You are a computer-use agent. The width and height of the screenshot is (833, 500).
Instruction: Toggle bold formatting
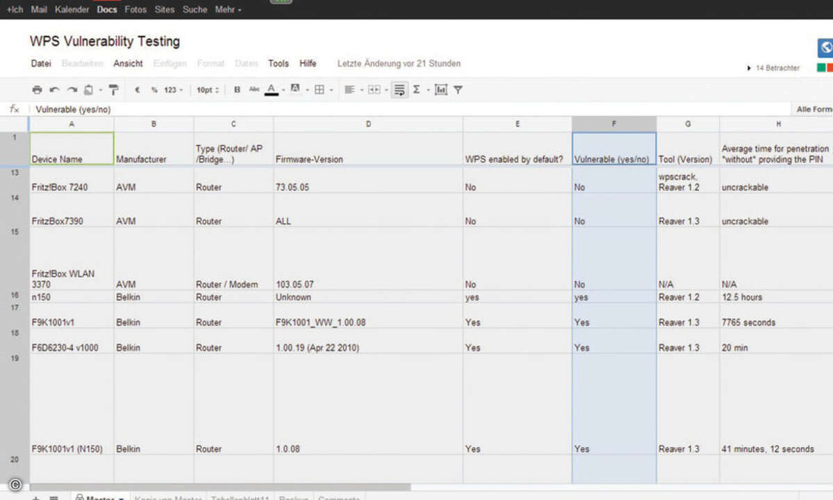pyautogui.click(x=237, y=90)
